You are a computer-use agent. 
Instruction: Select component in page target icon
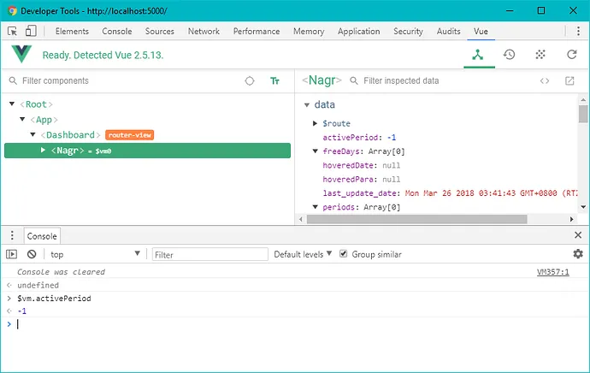(250, 81)
